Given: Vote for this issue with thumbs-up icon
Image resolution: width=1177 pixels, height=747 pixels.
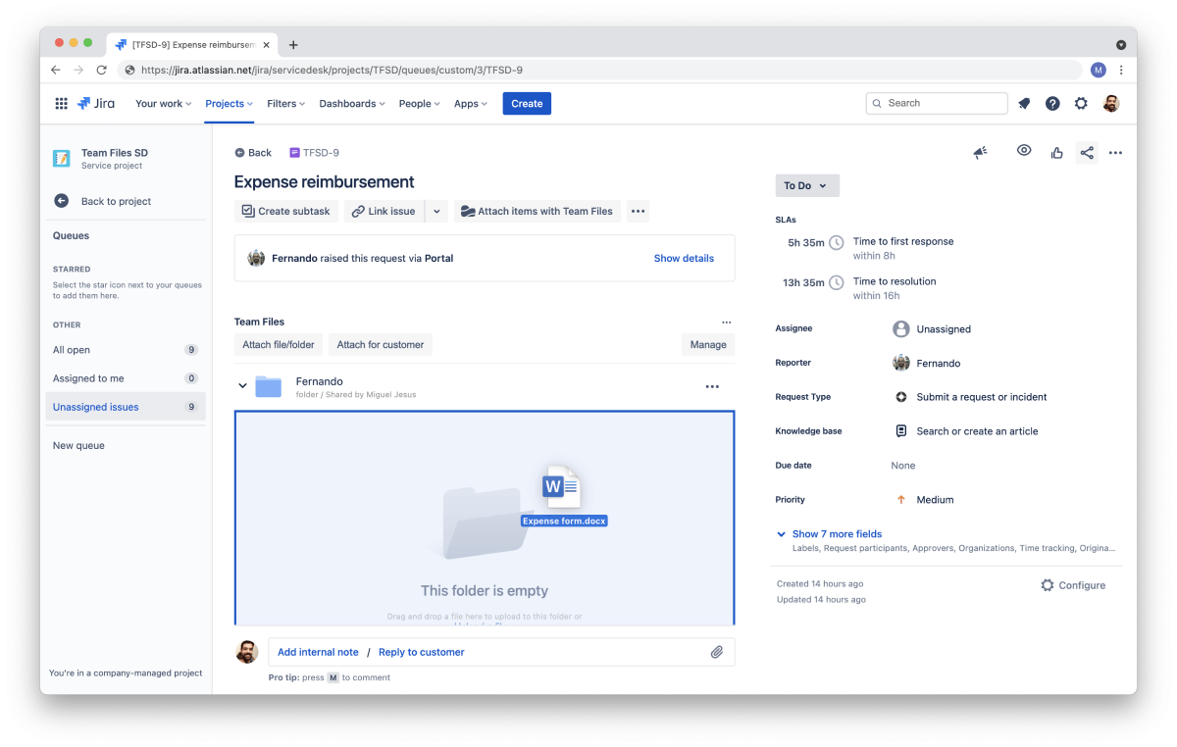Looking at the screenshot, I should coord(1056,152).
